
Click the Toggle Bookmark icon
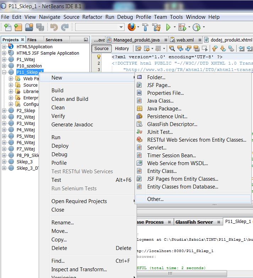[x=231, y=48]
